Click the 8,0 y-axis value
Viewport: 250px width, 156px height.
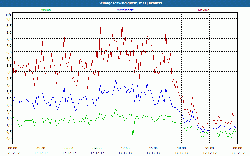pyautogui.click(x=9, y=32)
